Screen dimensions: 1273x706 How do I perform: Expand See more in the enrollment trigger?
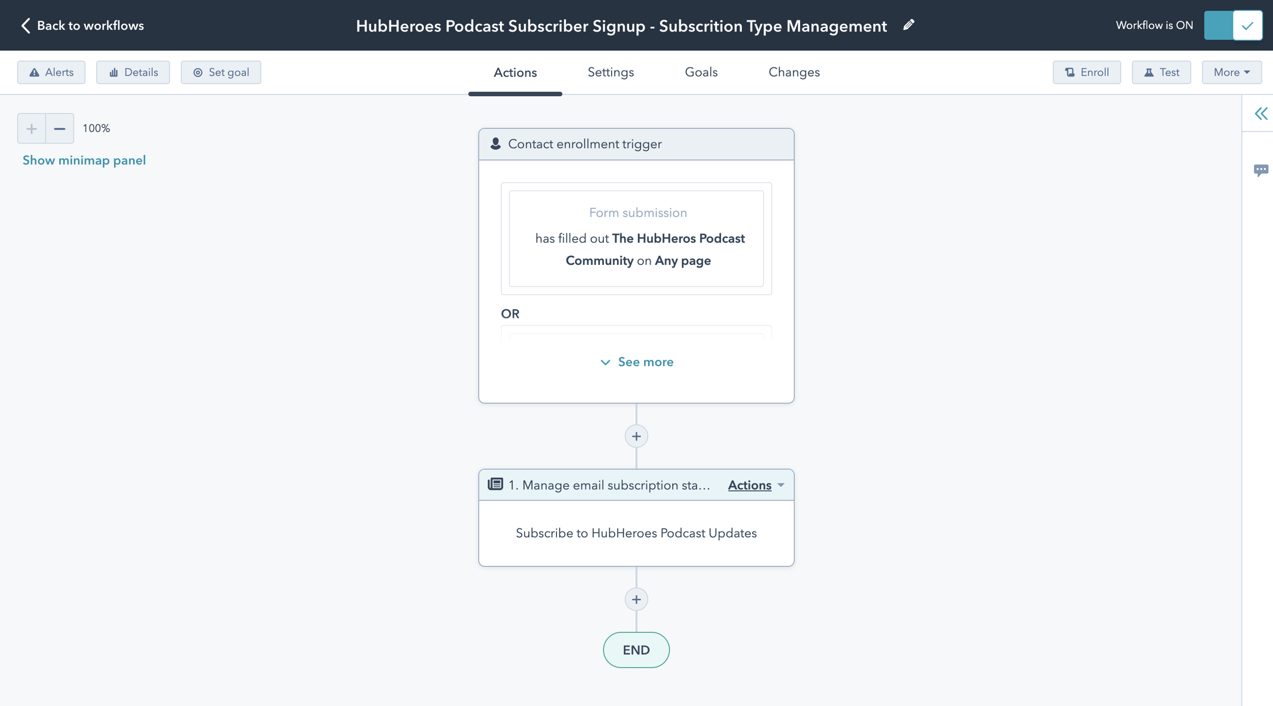[636, 362]
